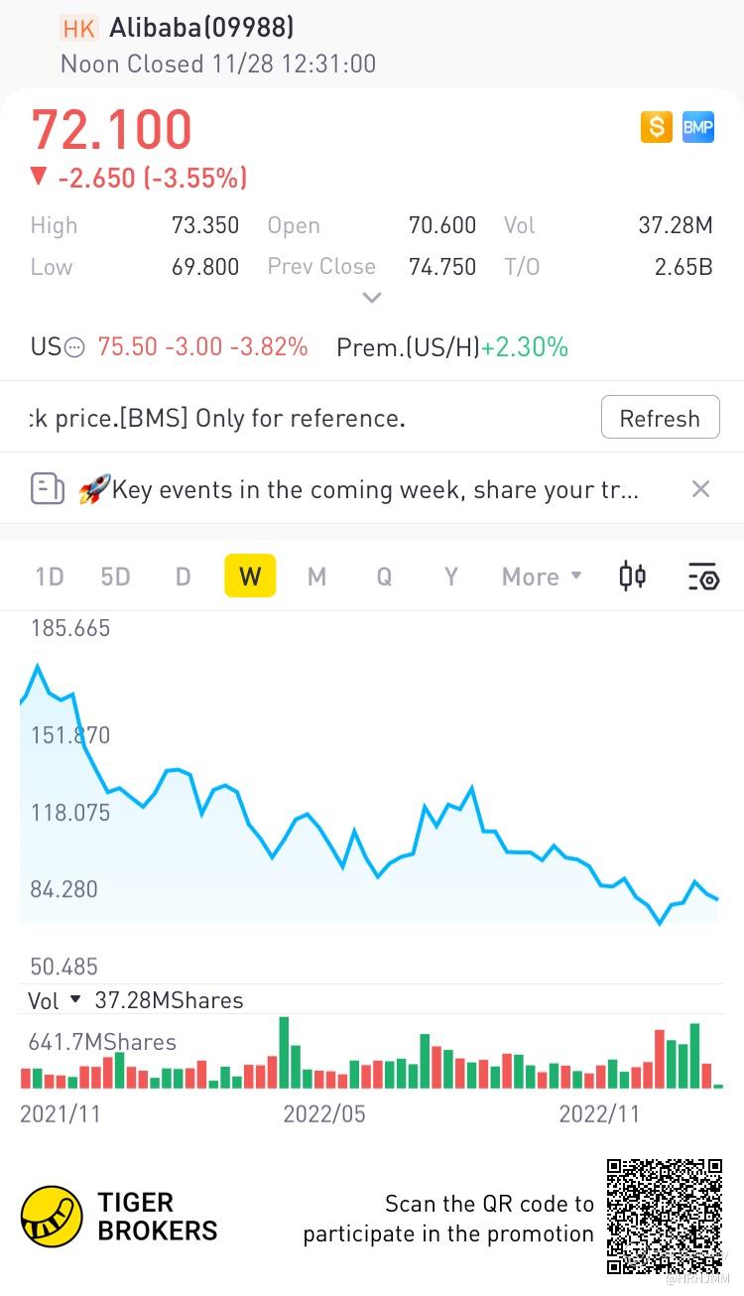The image size is (744, 1296).
Task: Tap the key events note icon
Action: pyautogui.click(x=48, y=489)
